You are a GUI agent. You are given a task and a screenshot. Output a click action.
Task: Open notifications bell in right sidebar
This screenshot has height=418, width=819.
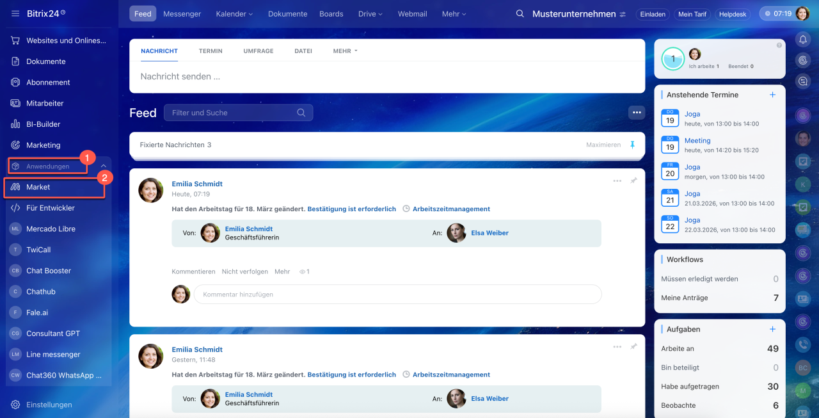click(x=802, y=40)
